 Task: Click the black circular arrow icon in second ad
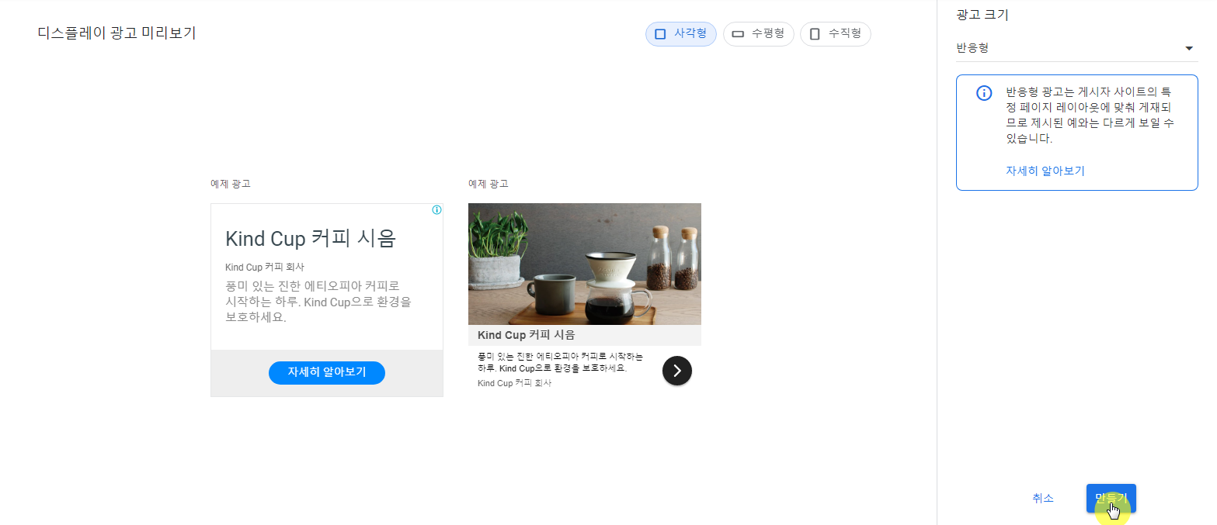(677, 371)
